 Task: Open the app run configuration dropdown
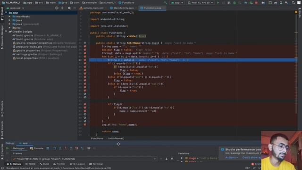(177, 3)
